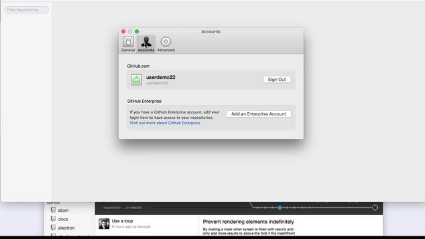Click the GitHub.com section label
The width and height of the screenshot is (425, 239).
tap(138, 66)
